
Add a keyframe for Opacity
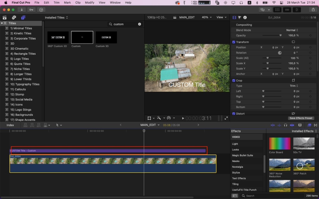click(x=310, y=35)
